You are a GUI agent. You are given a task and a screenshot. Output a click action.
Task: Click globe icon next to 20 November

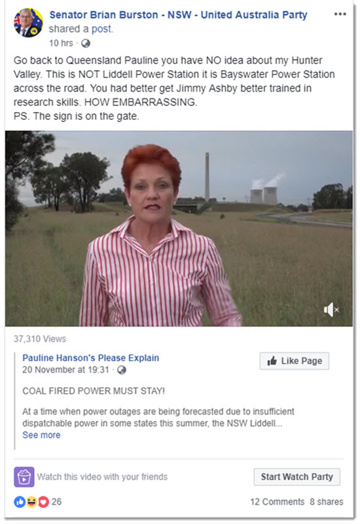point(122,370)
